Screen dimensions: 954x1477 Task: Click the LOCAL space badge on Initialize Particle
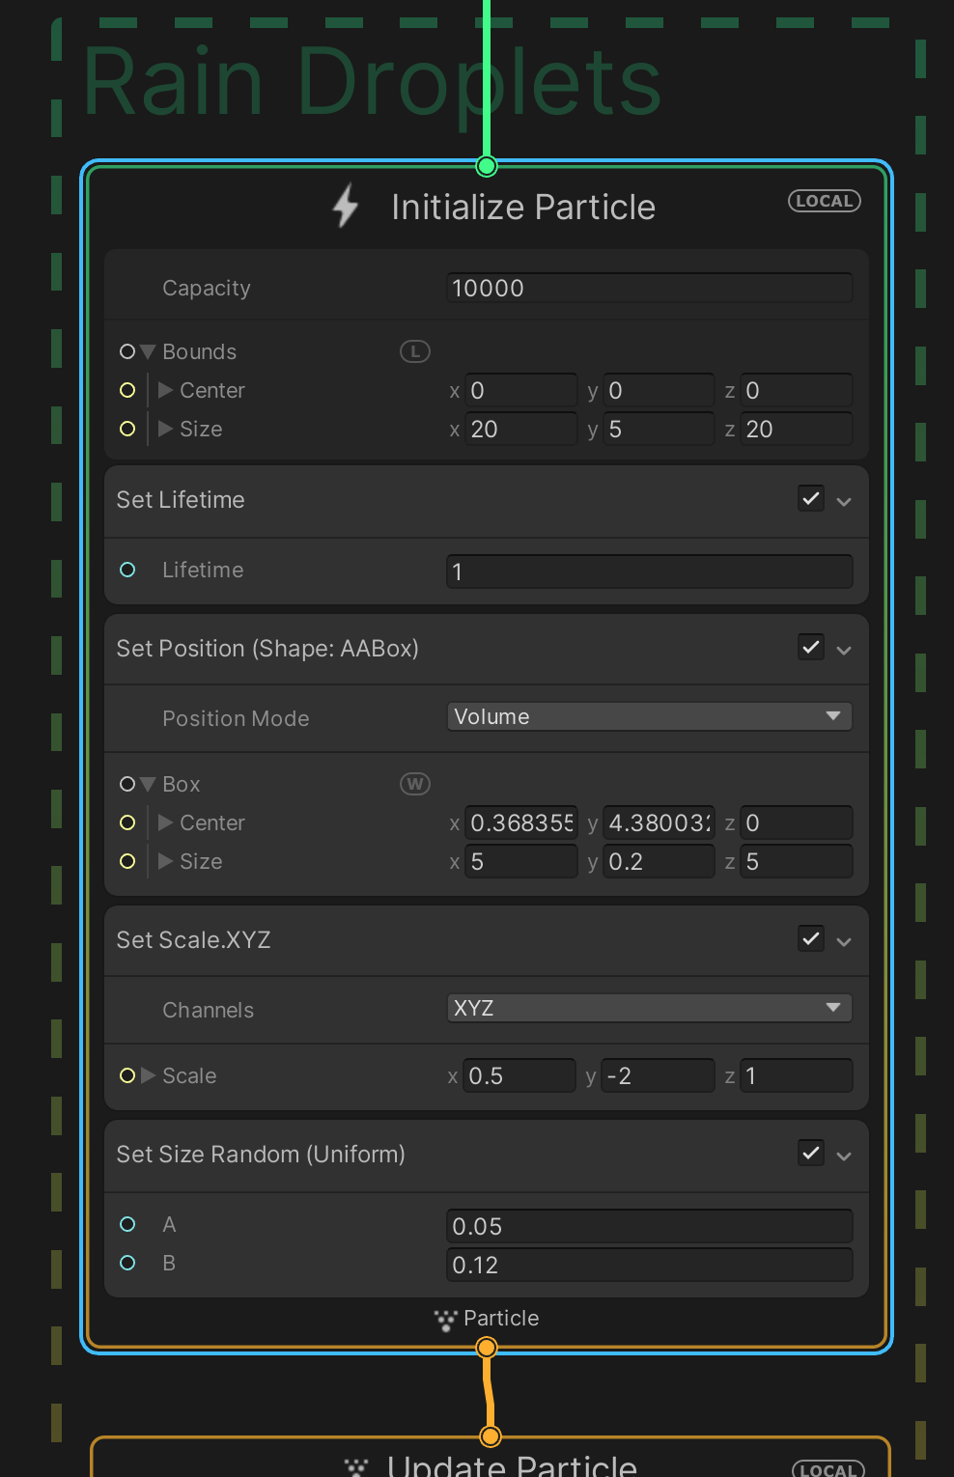click(824, 201)
